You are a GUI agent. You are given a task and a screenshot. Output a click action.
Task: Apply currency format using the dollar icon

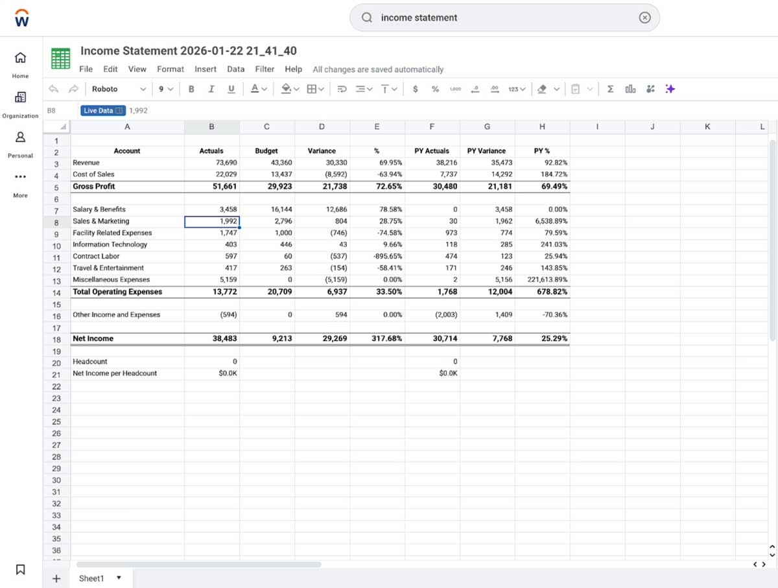[416, 89]
